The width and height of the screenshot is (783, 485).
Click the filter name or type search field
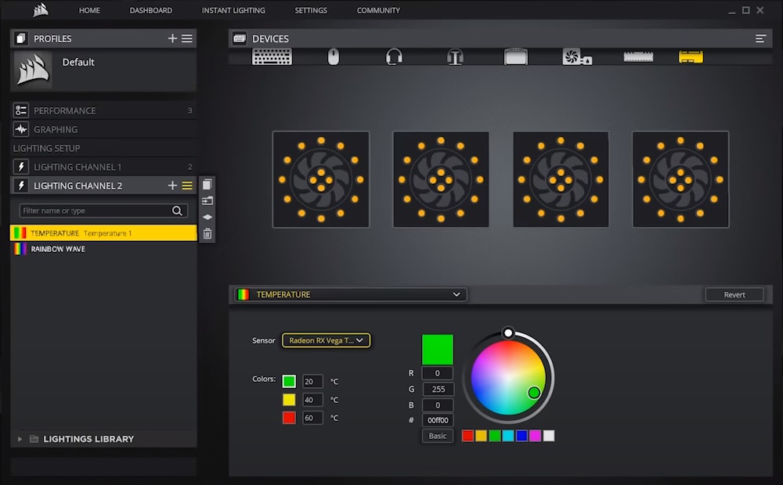[94, 210]
